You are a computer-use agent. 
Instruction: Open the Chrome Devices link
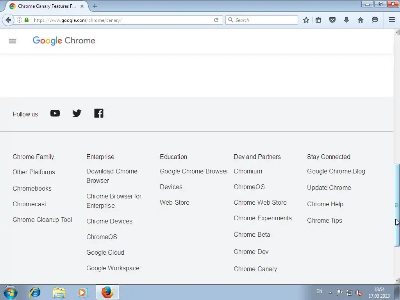tap(109, 221)
